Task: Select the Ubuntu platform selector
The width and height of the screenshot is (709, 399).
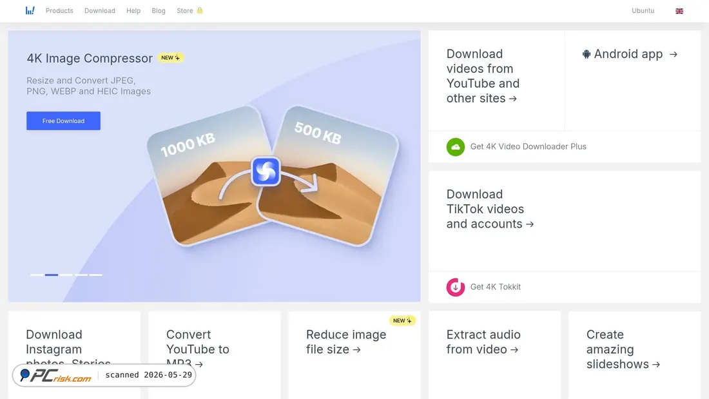Action: [643, 11]
